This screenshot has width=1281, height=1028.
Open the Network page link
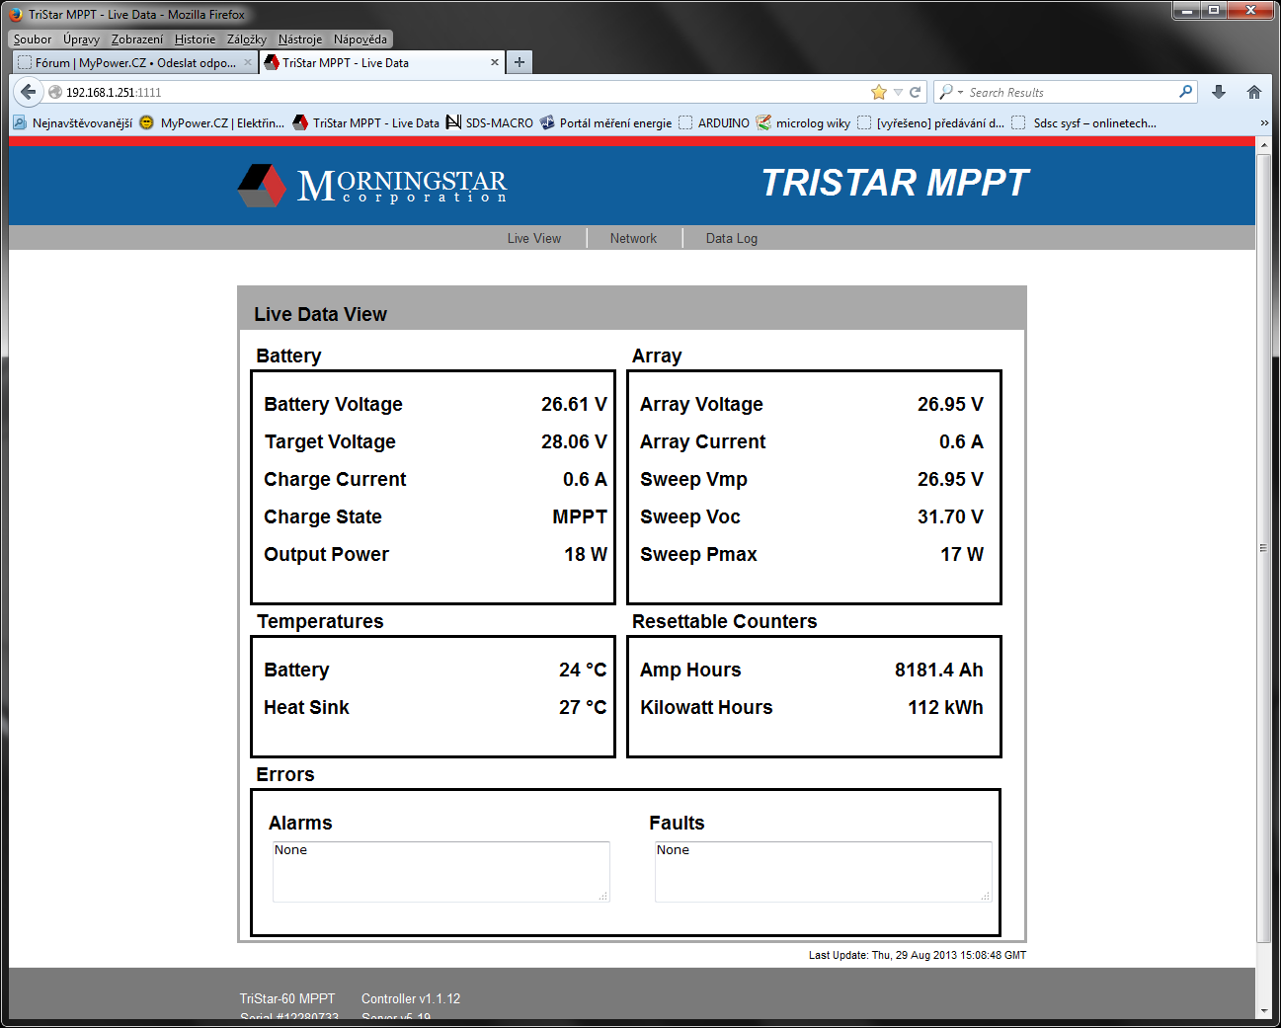(633, 238)
